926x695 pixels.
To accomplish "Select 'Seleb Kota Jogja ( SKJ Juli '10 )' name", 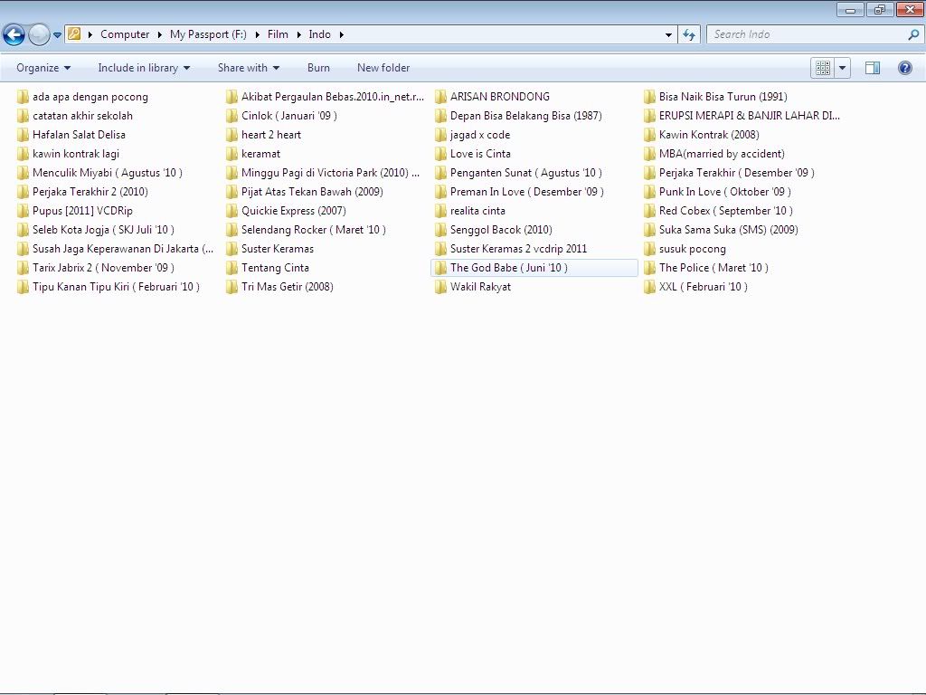I will (103, 230).
